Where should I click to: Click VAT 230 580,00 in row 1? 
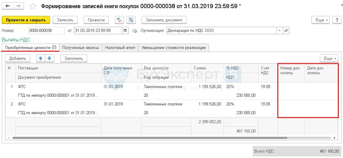[246, 95]
